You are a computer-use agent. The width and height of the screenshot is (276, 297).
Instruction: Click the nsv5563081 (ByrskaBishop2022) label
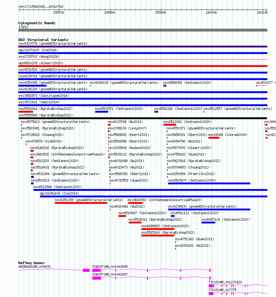pyautogui.click(x=48, y=128)
